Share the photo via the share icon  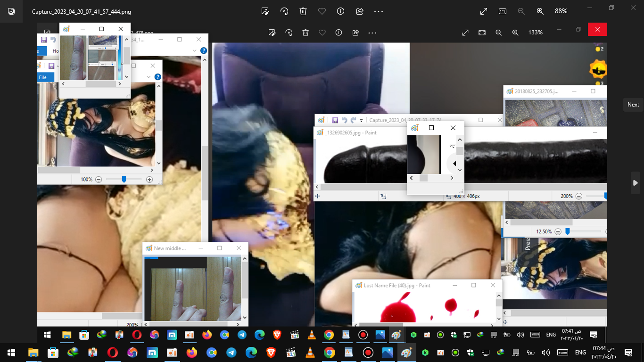[x=359, y=11]
